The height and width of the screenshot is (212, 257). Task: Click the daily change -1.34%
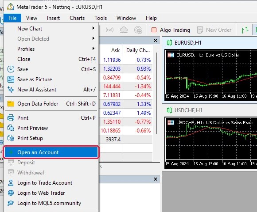click(143, 87)
